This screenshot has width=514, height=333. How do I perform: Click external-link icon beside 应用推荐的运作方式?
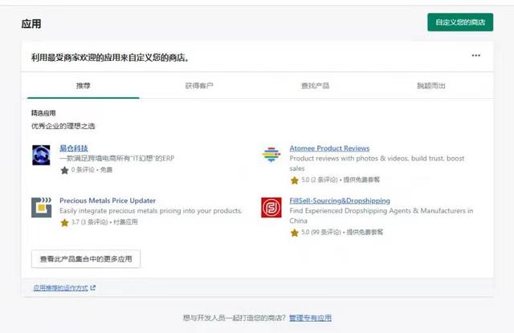pyautogui.click(x=93, y=288)
